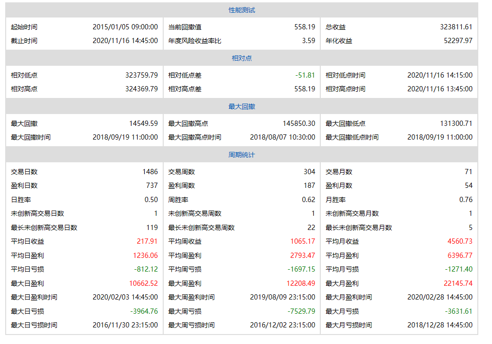
Task: Click the 性能测试 section header
Action: pos(242,10)
